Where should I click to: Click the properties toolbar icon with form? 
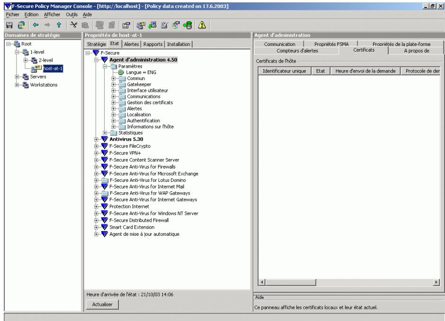pos(126,25)
